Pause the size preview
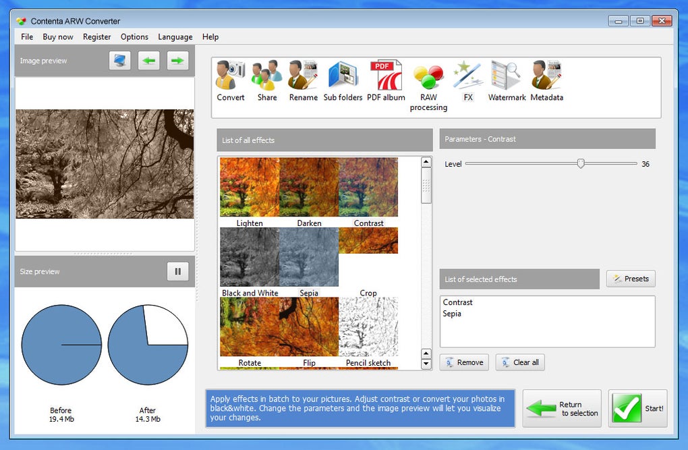688x450 pixels. (177, 271)
